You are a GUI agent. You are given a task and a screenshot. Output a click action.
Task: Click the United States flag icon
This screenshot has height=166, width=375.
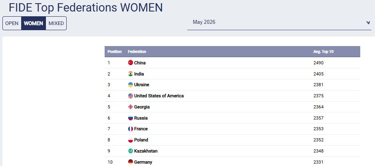(130, 96)
